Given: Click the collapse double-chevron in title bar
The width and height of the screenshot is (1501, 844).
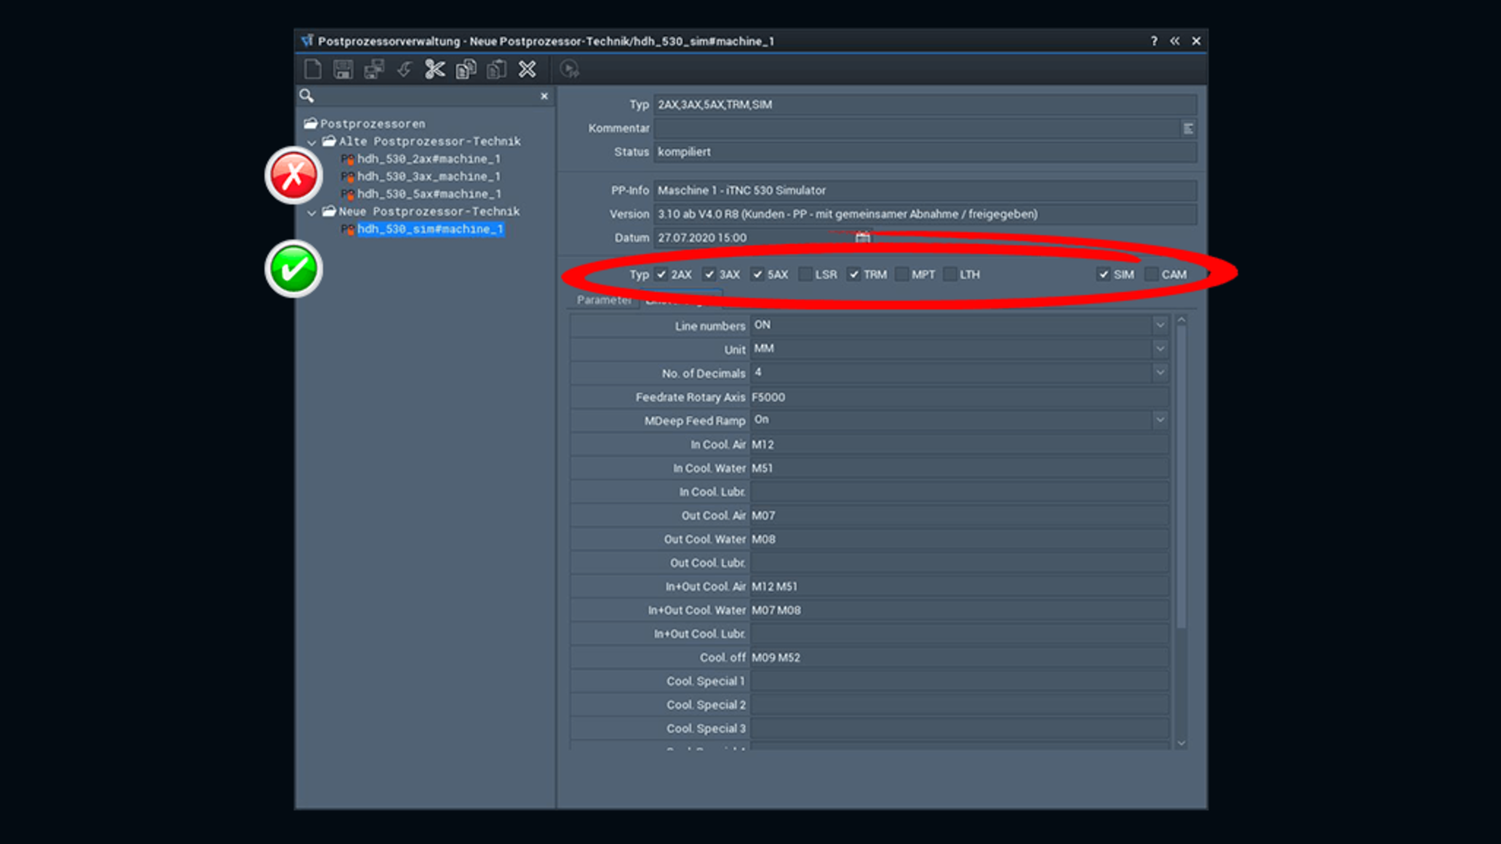Looking at the screenshot, I should tap(1175, 41).
